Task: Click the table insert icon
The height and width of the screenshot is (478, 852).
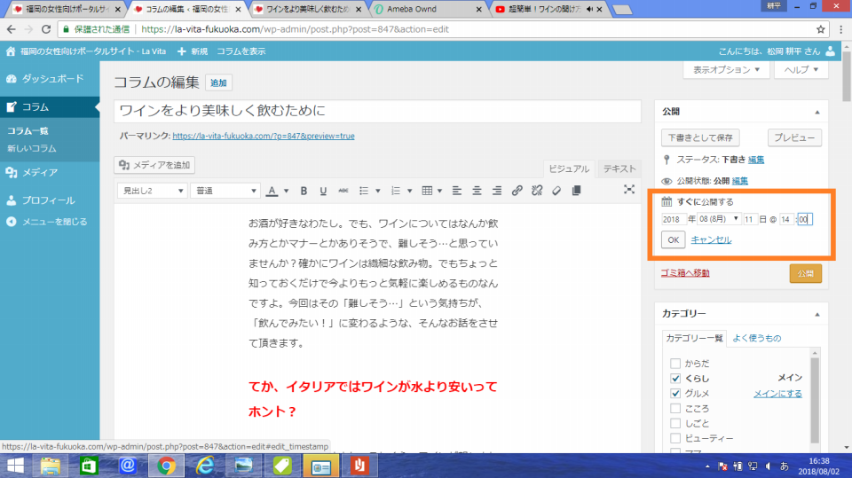Action: click(x=427, y=191)
